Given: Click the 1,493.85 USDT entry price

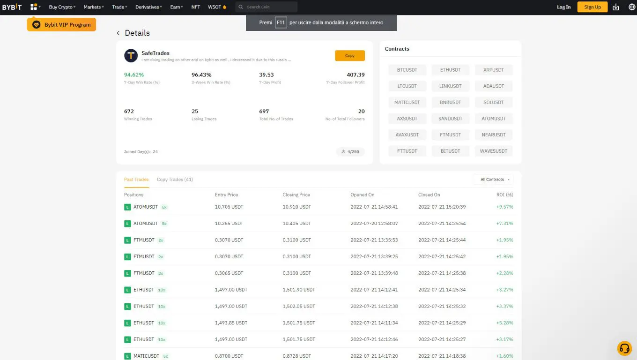Looking at the screenshot, I should 231,323.
